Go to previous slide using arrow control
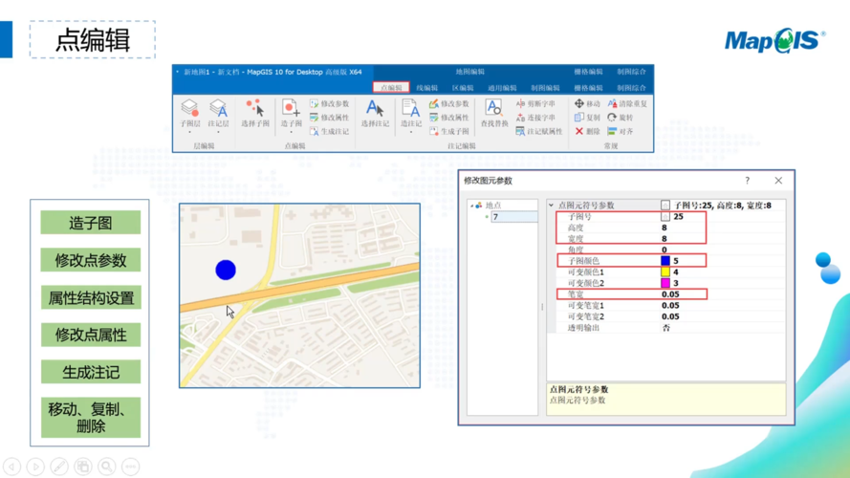850x478 pixels. (11, 467)
